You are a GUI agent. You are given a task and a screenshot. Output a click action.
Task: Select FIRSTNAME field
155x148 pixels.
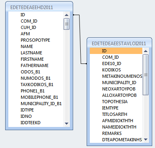(x=36, y=59)
